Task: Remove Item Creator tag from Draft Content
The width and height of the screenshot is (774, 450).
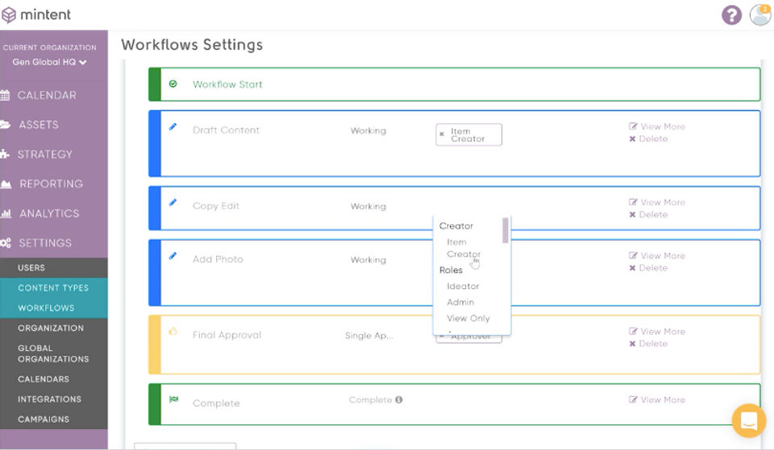Action: tap(442, 134)
